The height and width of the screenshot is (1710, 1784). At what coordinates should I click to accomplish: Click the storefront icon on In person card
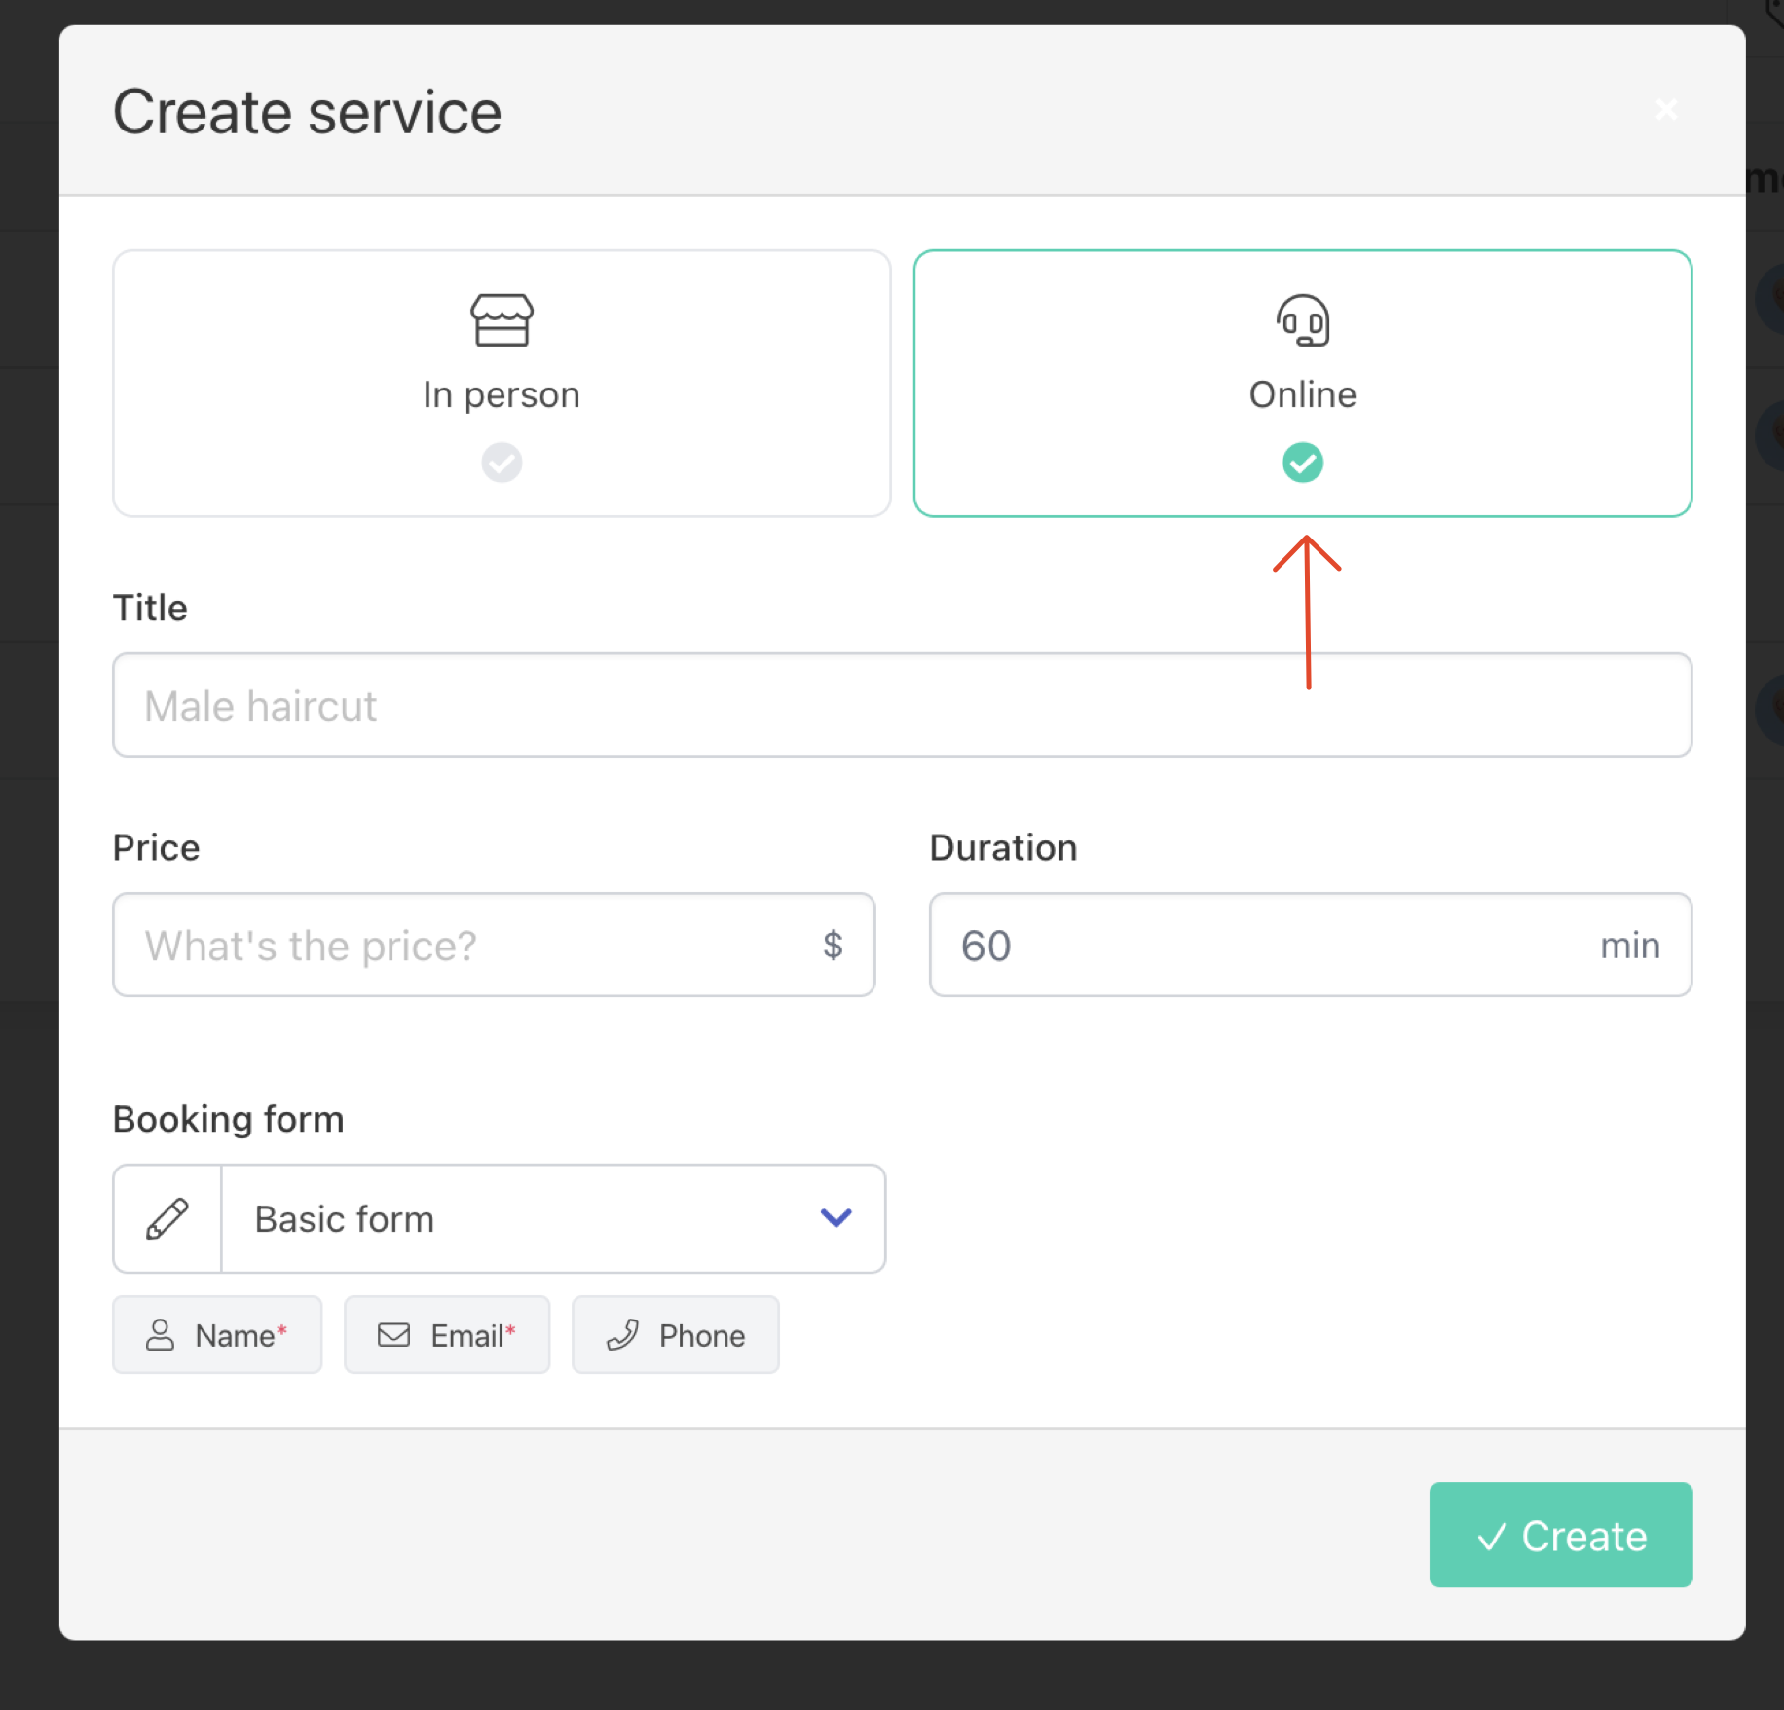pyautogui.click(x=501, y=319)
